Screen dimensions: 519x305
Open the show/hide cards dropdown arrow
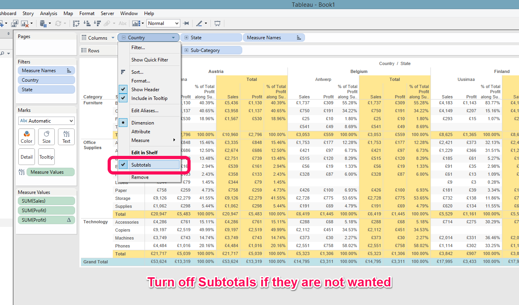coord(143,23)
